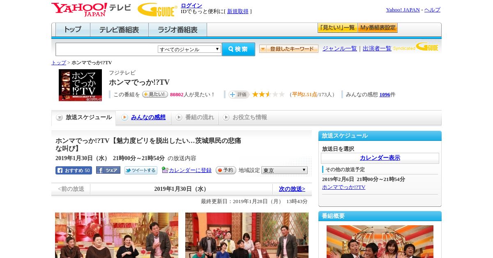493x258 pixels.
Task: Click the トップ breadcrumb link
Action: click(x=59, y=62)
